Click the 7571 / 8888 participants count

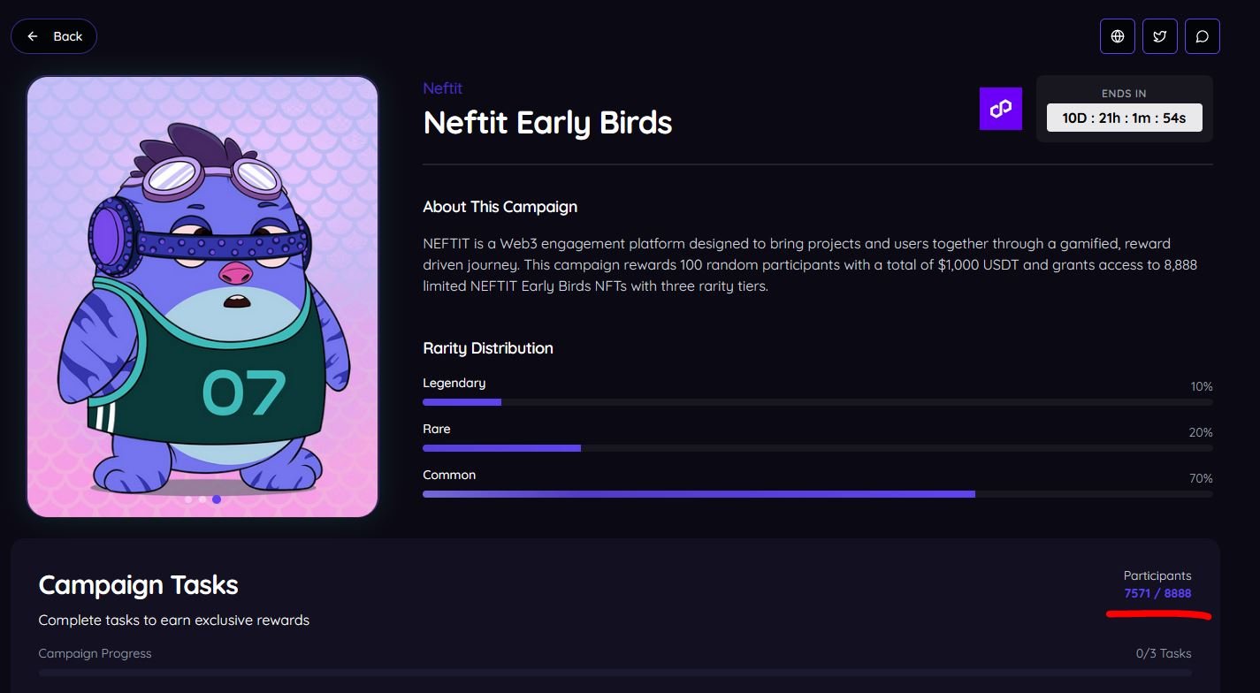(1157, 593)
